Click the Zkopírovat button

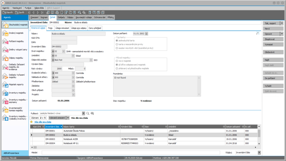(269, 39)
